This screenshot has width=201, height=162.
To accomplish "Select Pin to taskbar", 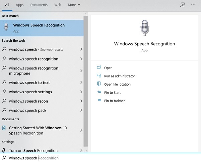I will pyautogui.click(x=114, y=101).
